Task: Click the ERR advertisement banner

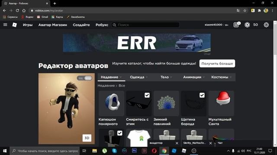Action: click(x=137, y=43)
